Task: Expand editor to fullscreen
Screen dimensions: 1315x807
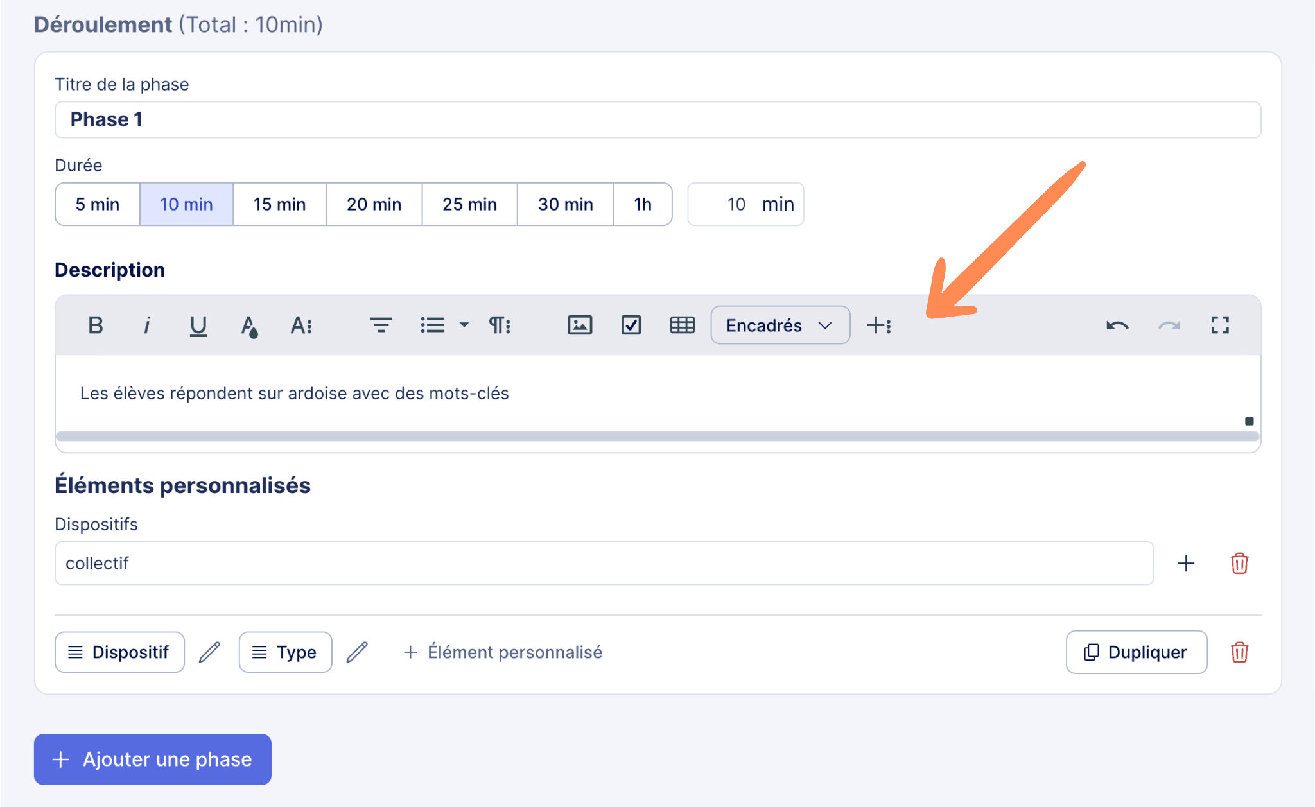Action: [1220, 325]
